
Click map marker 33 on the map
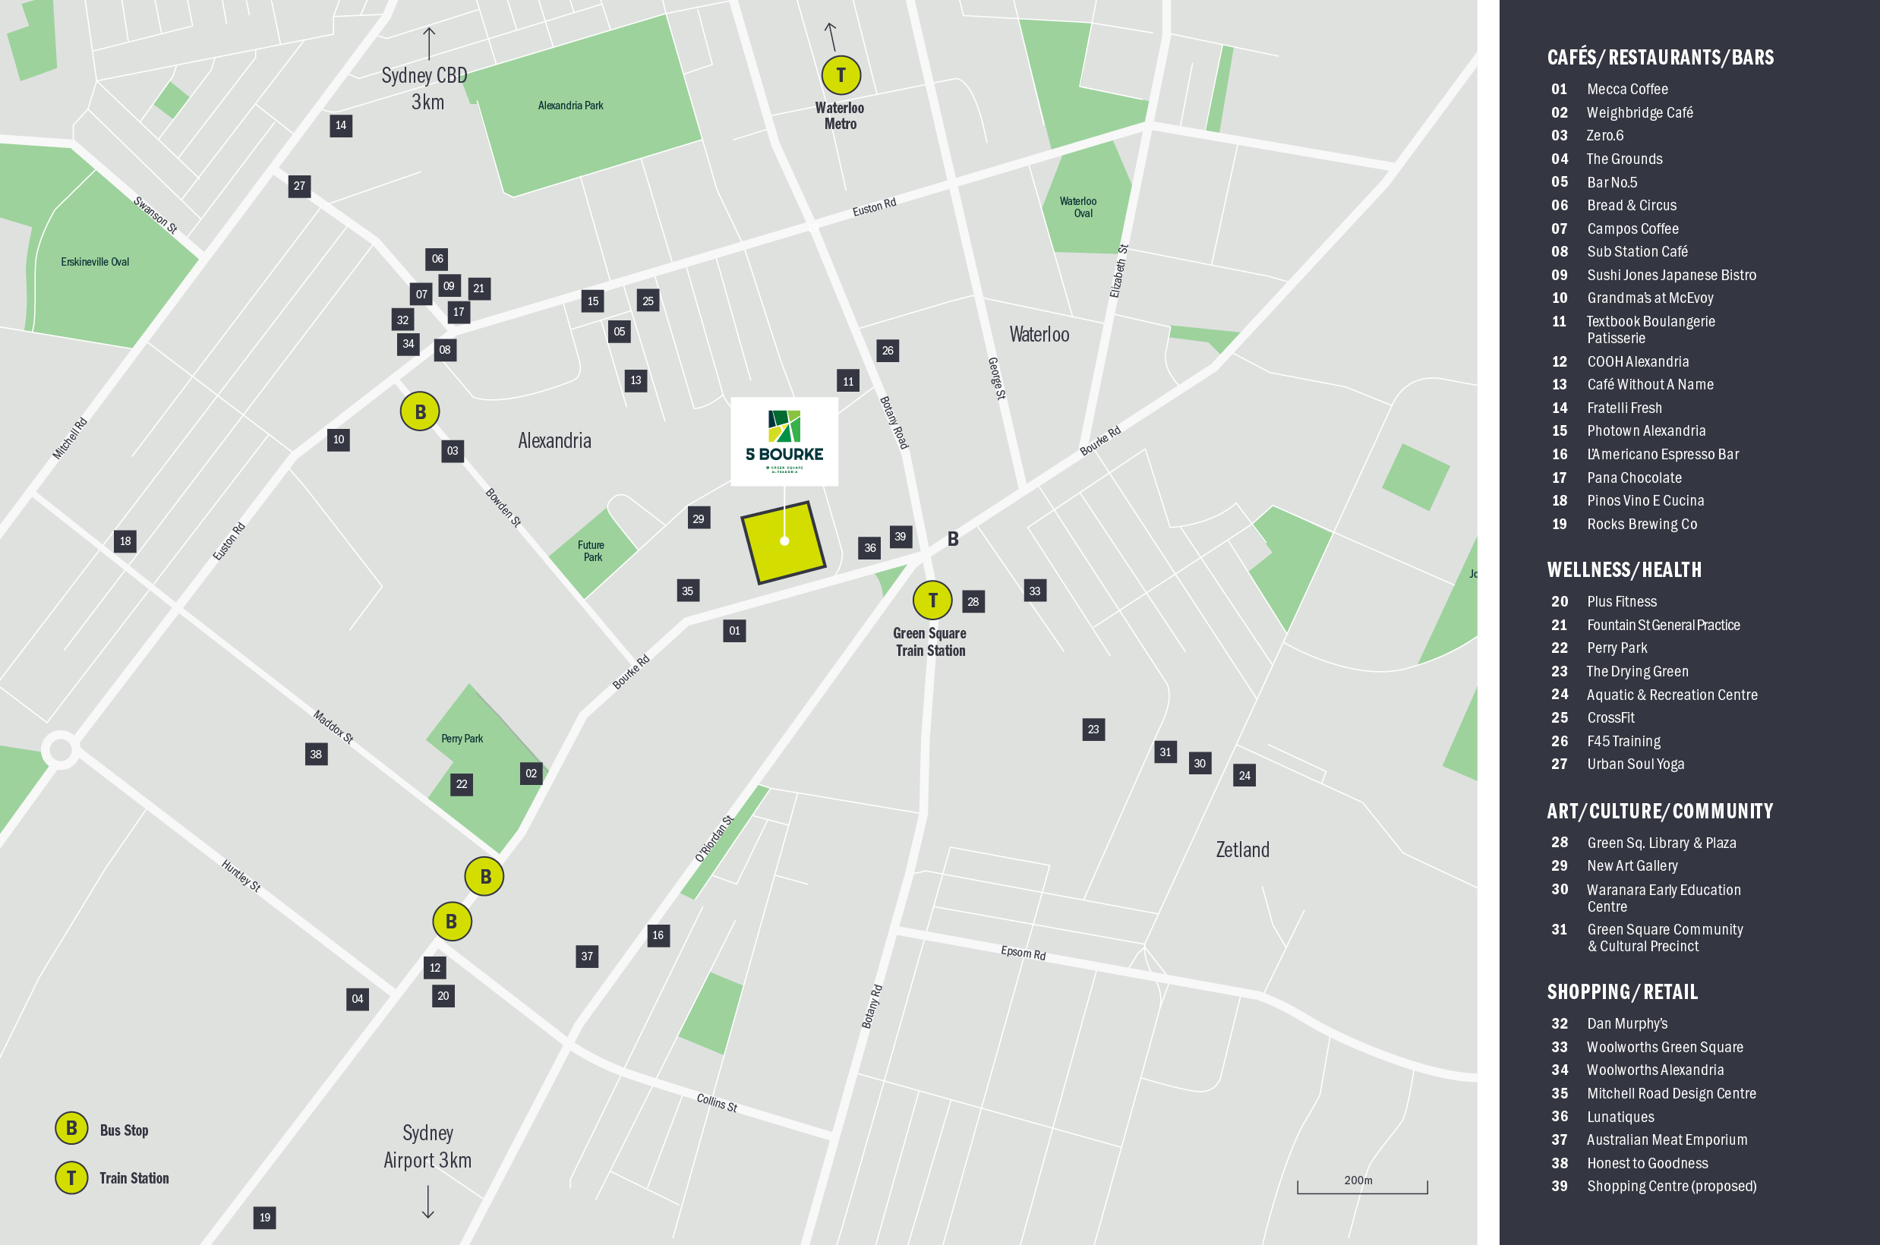(1035, 591)
